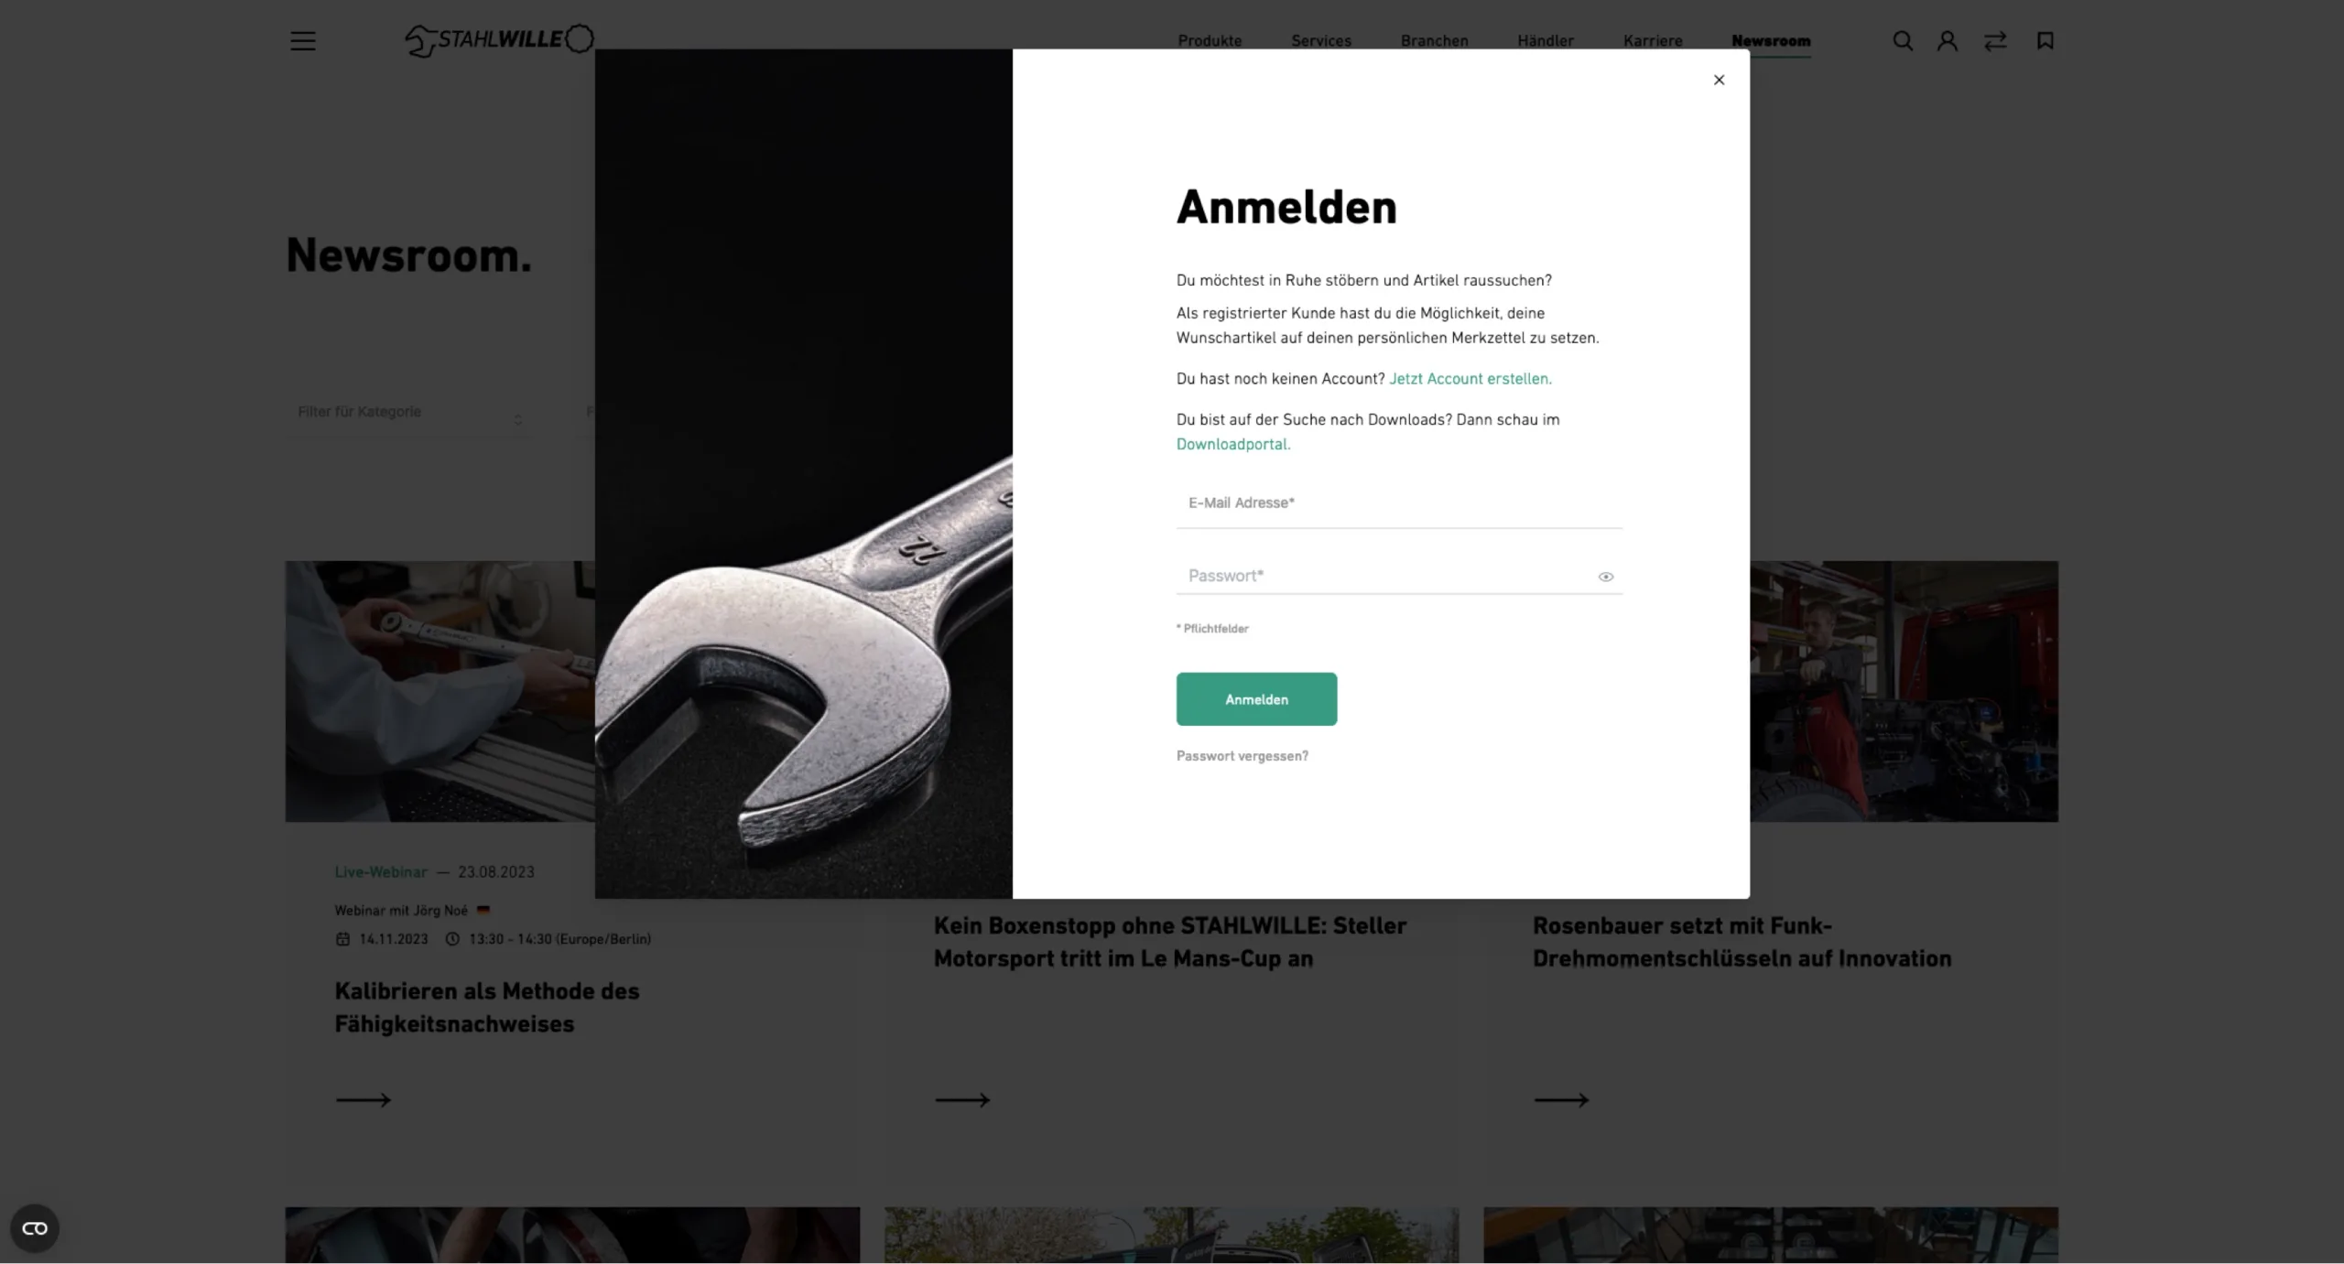
Task: Open the product compare arrows icon
Action: (1995, 41)
